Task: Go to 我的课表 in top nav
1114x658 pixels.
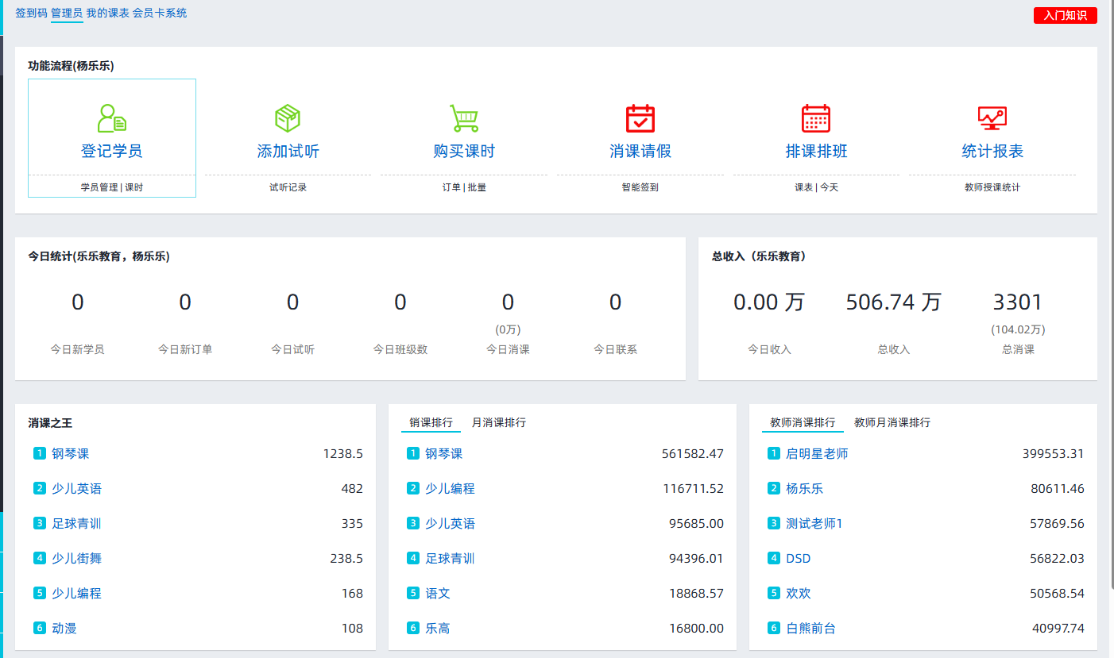Action: pos(108,13)
